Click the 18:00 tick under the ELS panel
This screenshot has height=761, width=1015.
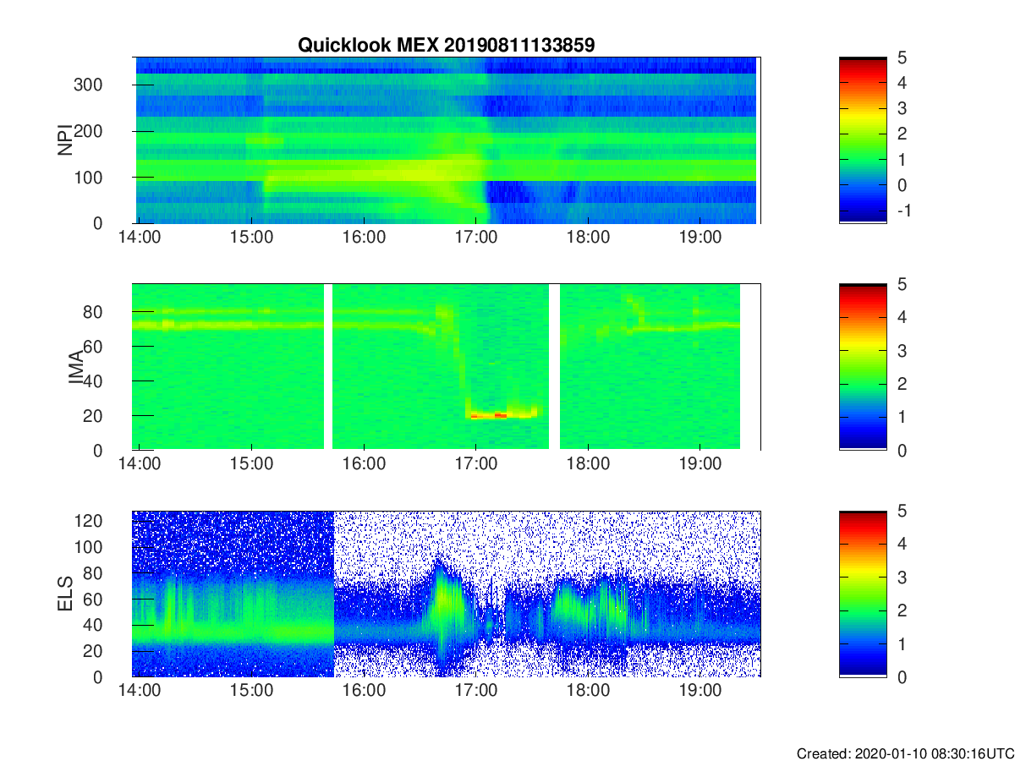click(589, 691)
